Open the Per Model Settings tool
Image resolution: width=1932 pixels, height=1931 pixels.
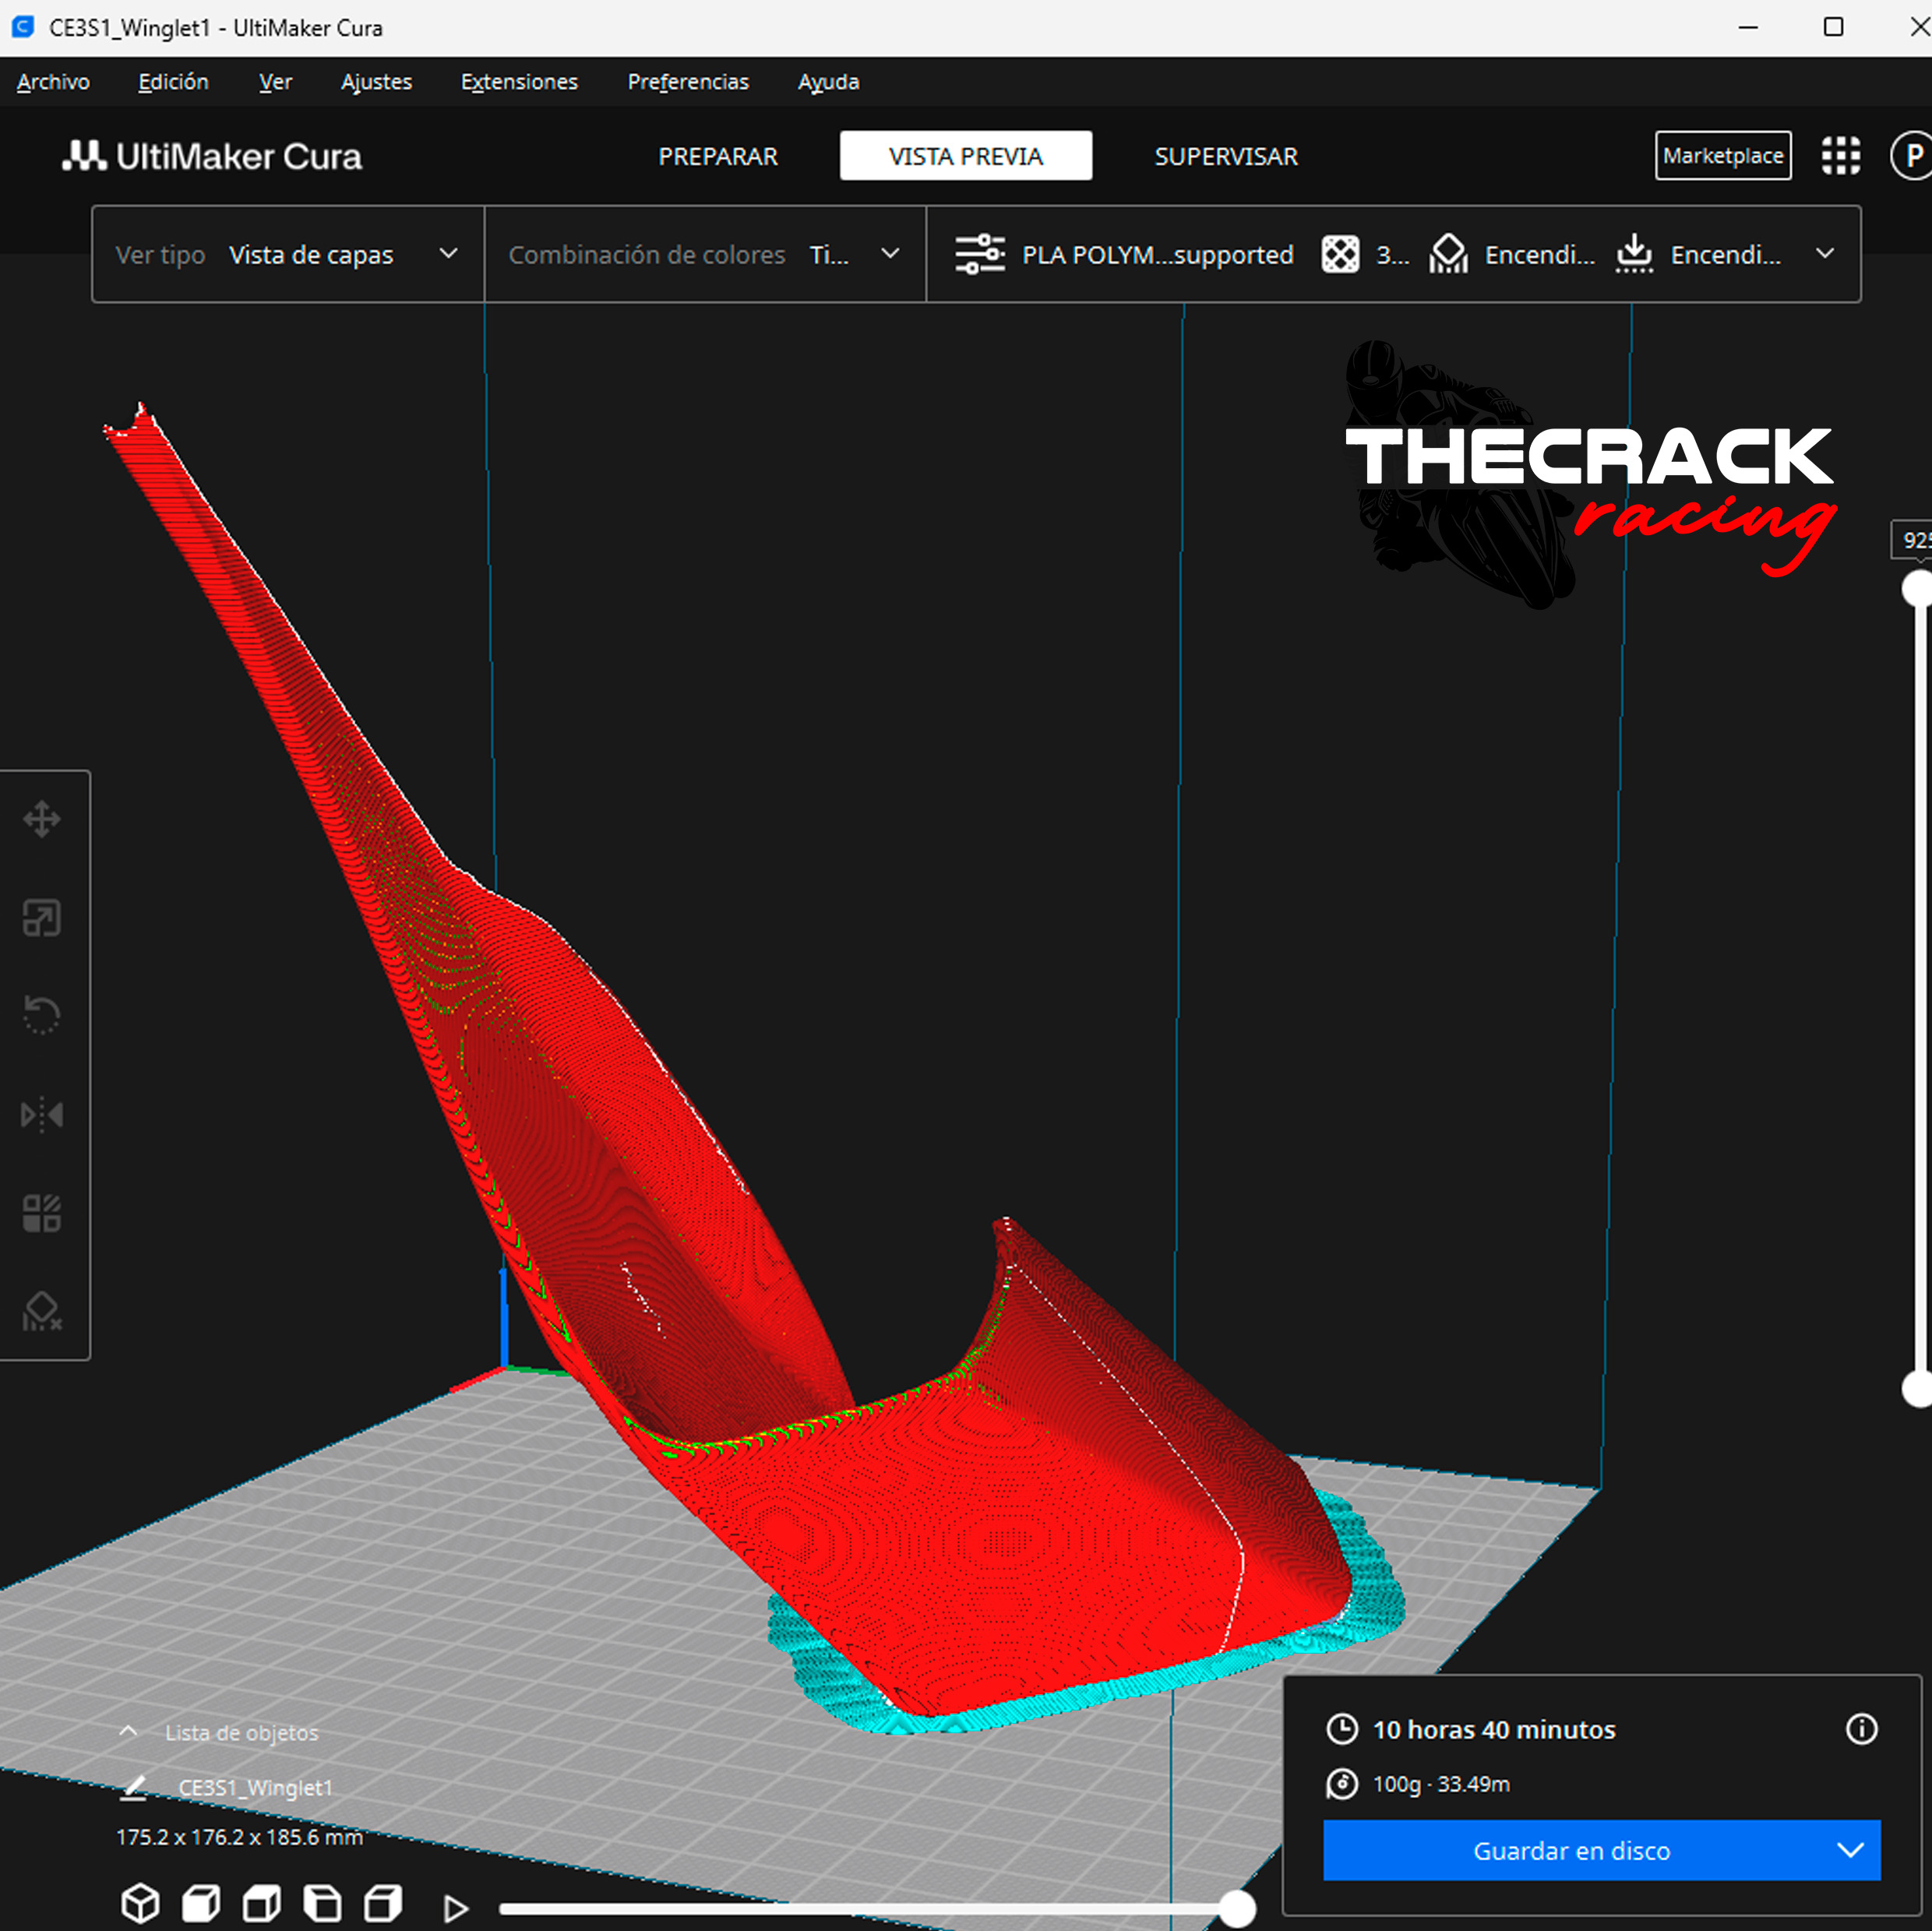coord(42,1213)
